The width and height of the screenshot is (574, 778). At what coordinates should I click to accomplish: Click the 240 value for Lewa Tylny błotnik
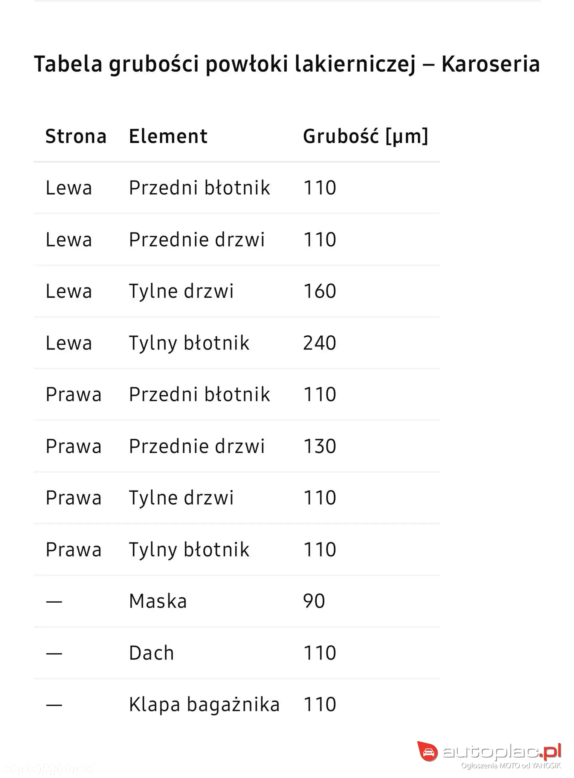tap(320, 343)
